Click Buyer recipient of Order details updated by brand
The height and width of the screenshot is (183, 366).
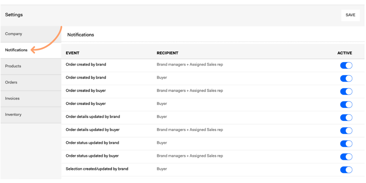pyautogui.click(x=162, y=117)
